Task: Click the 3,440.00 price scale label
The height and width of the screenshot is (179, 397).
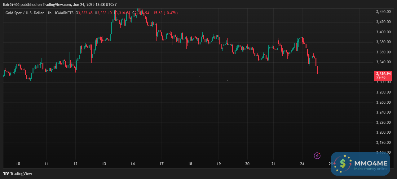Action: [383, 12]
